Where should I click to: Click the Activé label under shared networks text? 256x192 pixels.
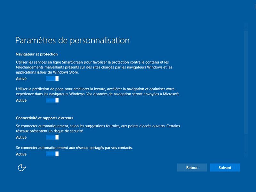tap(21, 154)
